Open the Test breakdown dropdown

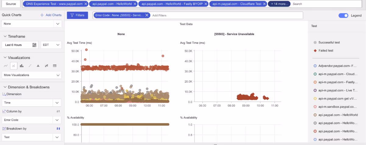click(x=32, y=137)
